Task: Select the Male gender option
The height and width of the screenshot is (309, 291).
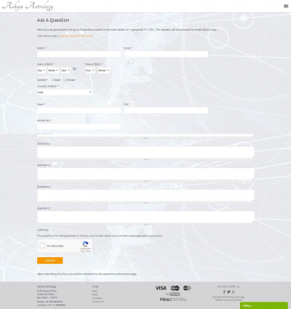Action: (53, 80)
